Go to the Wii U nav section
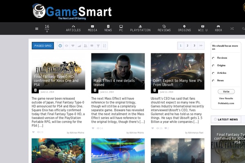 (203, 29)
